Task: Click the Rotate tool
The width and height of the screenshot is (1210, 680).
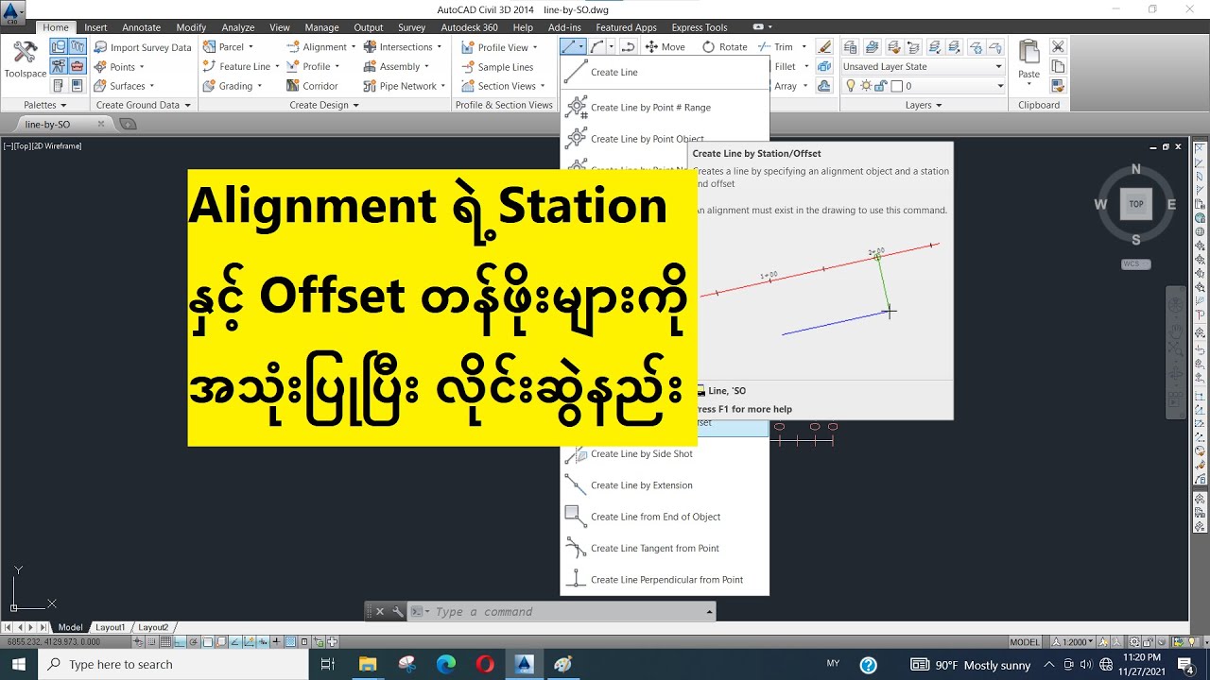Action: (725, 46)
